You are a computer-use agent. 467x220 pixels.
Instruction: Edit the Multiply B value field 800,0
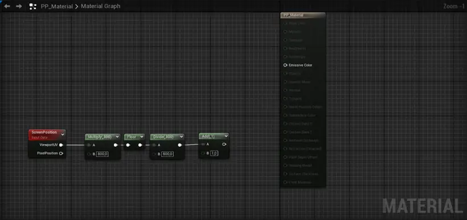coord(103,153)
